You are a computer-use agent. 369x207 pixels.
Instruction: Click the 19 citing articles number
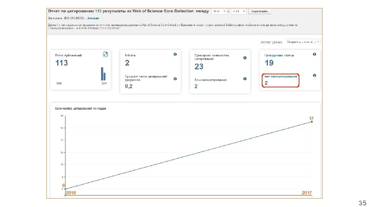coord(269,63)
